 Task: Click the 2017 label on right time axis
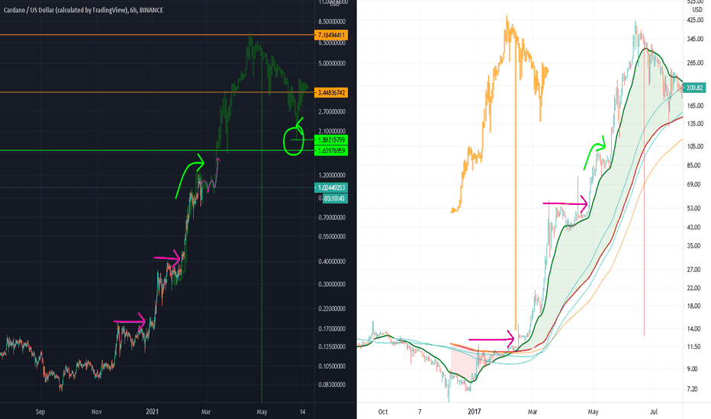point(475,411)
